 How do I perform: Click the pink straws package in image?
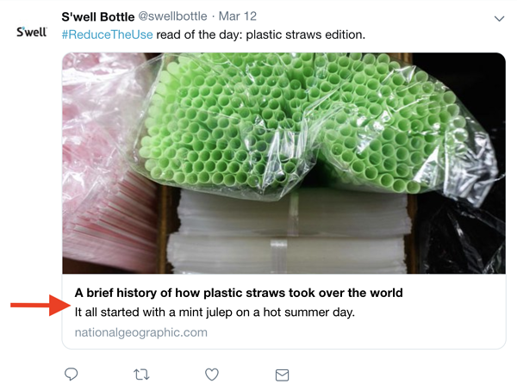point(105,164)
